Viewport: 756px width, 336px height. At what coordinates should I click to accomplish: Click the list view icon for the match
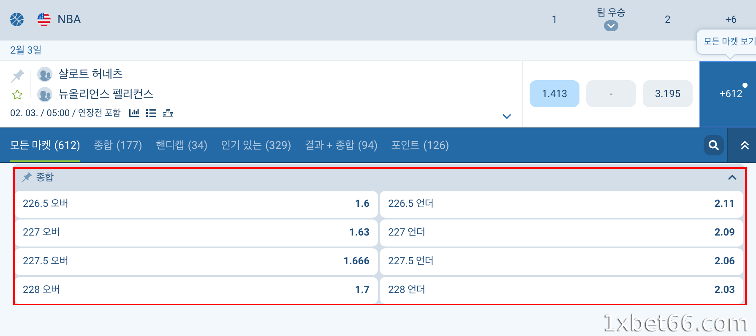point(151,113)
